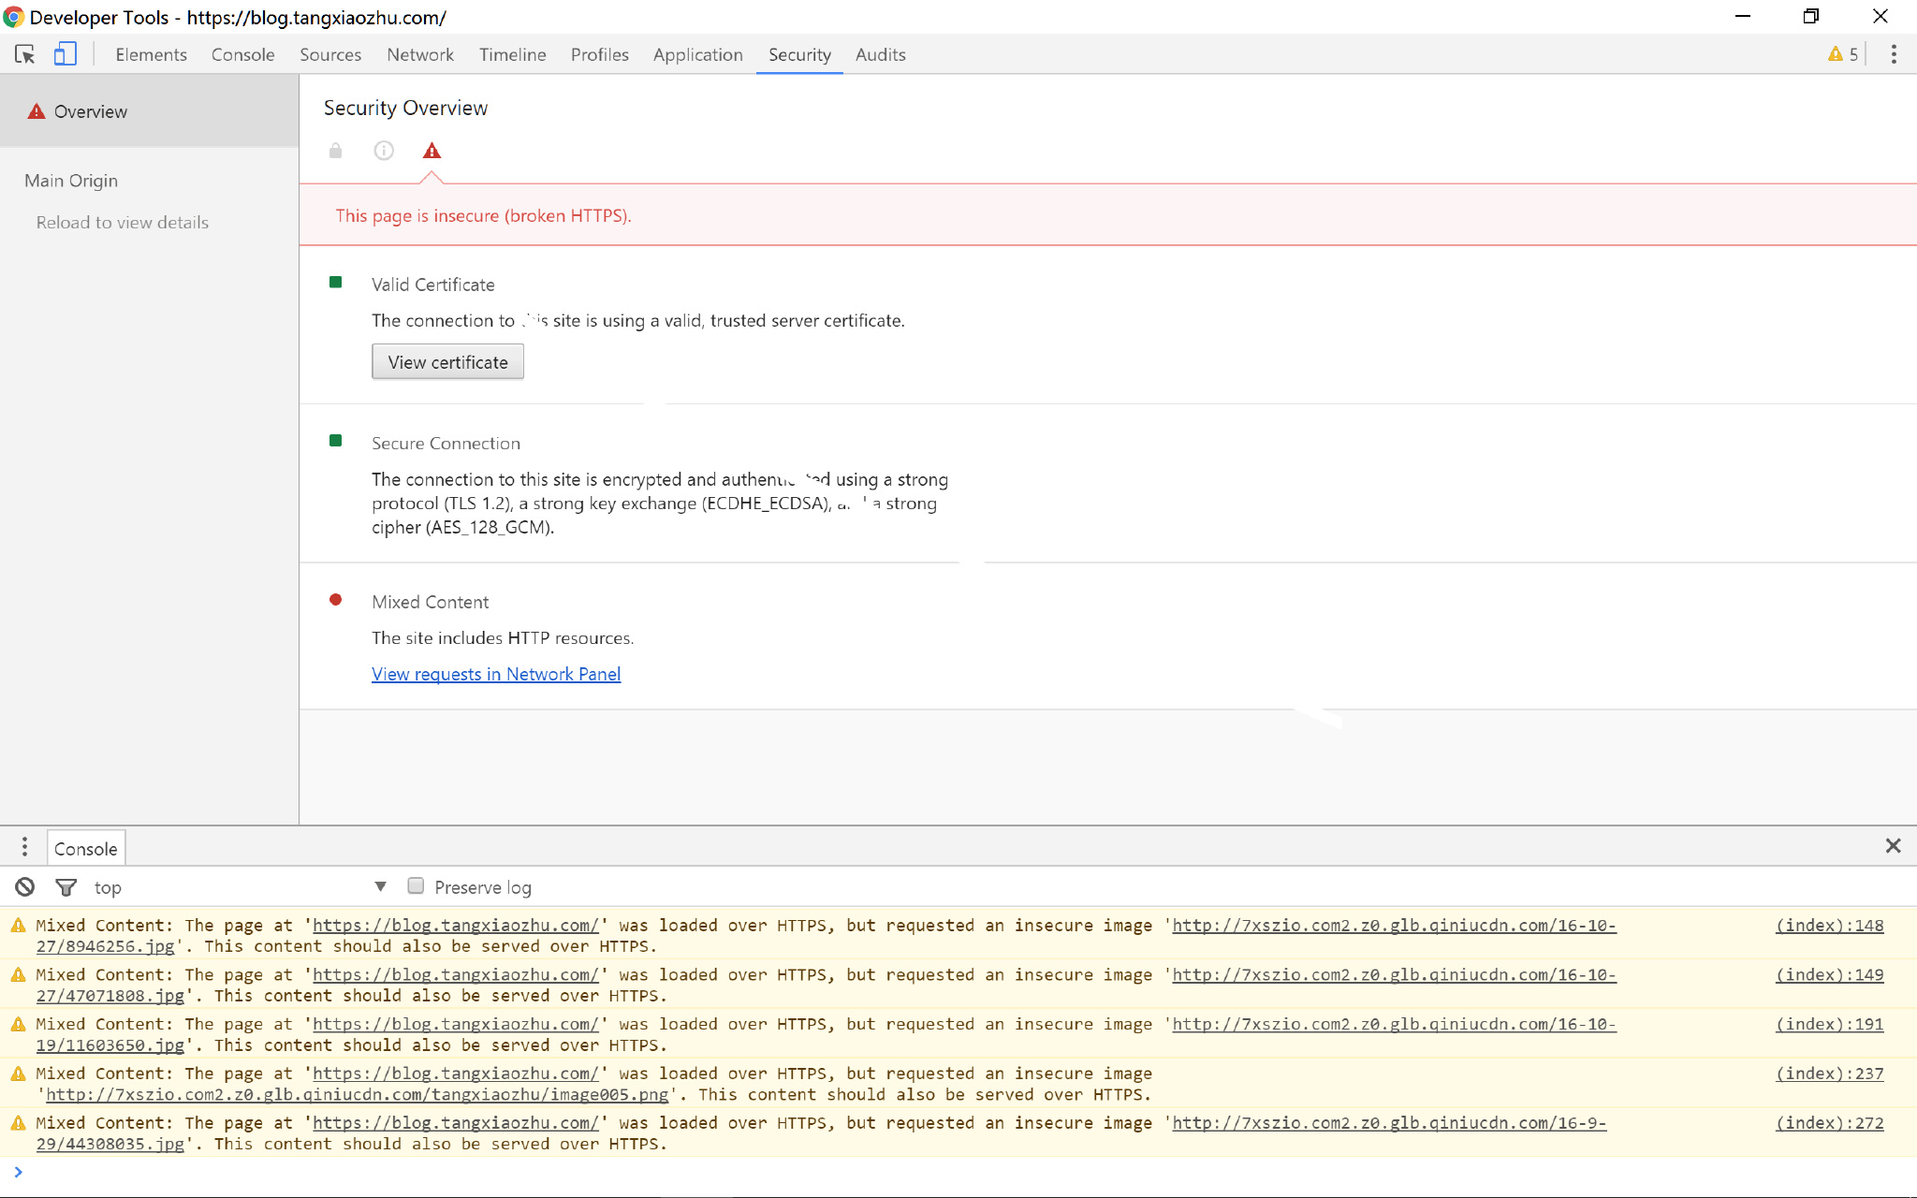
Task: Open the console drawer three-dot menu
Action: pos(24,848)
